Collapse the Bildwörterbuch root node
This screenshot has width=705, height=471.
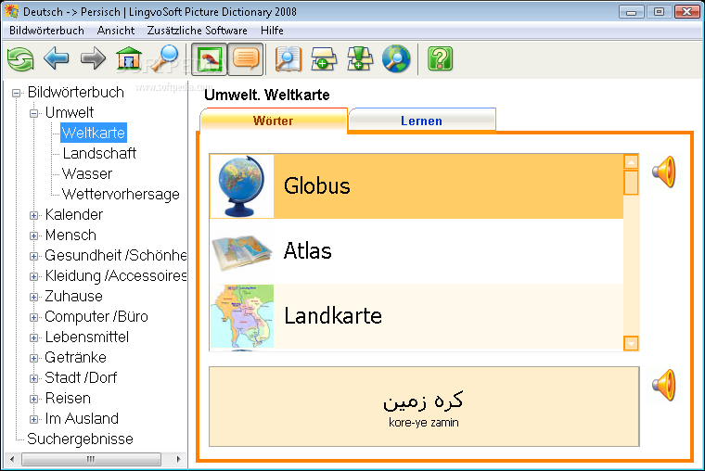[x=16, y=93]
